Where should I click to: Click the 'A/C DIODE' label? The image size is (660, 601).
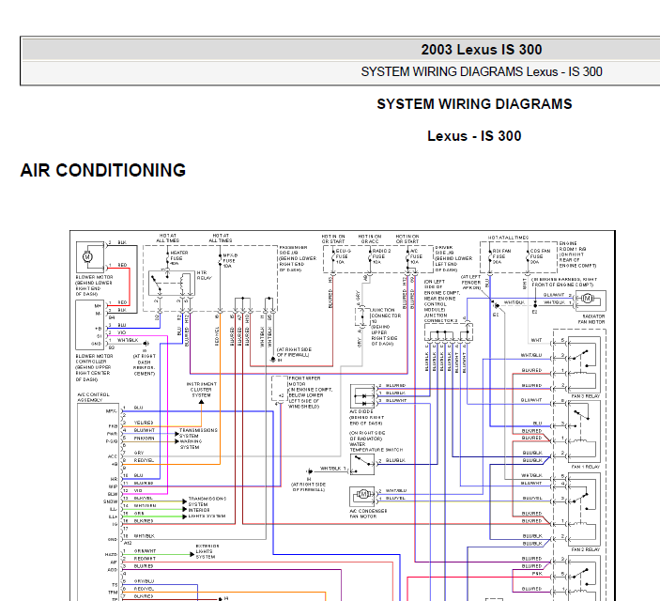click(361, 411)
